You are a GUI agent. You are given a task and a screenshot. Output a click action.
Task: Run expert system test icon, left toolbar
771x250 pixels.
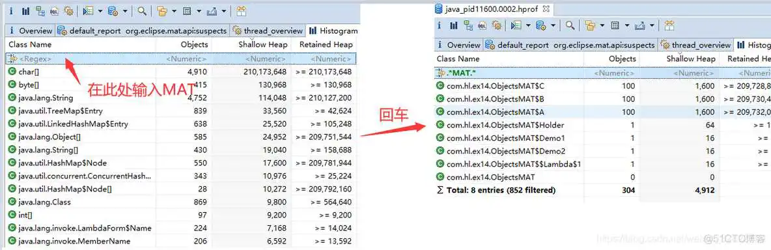click(x=88, y=10)
